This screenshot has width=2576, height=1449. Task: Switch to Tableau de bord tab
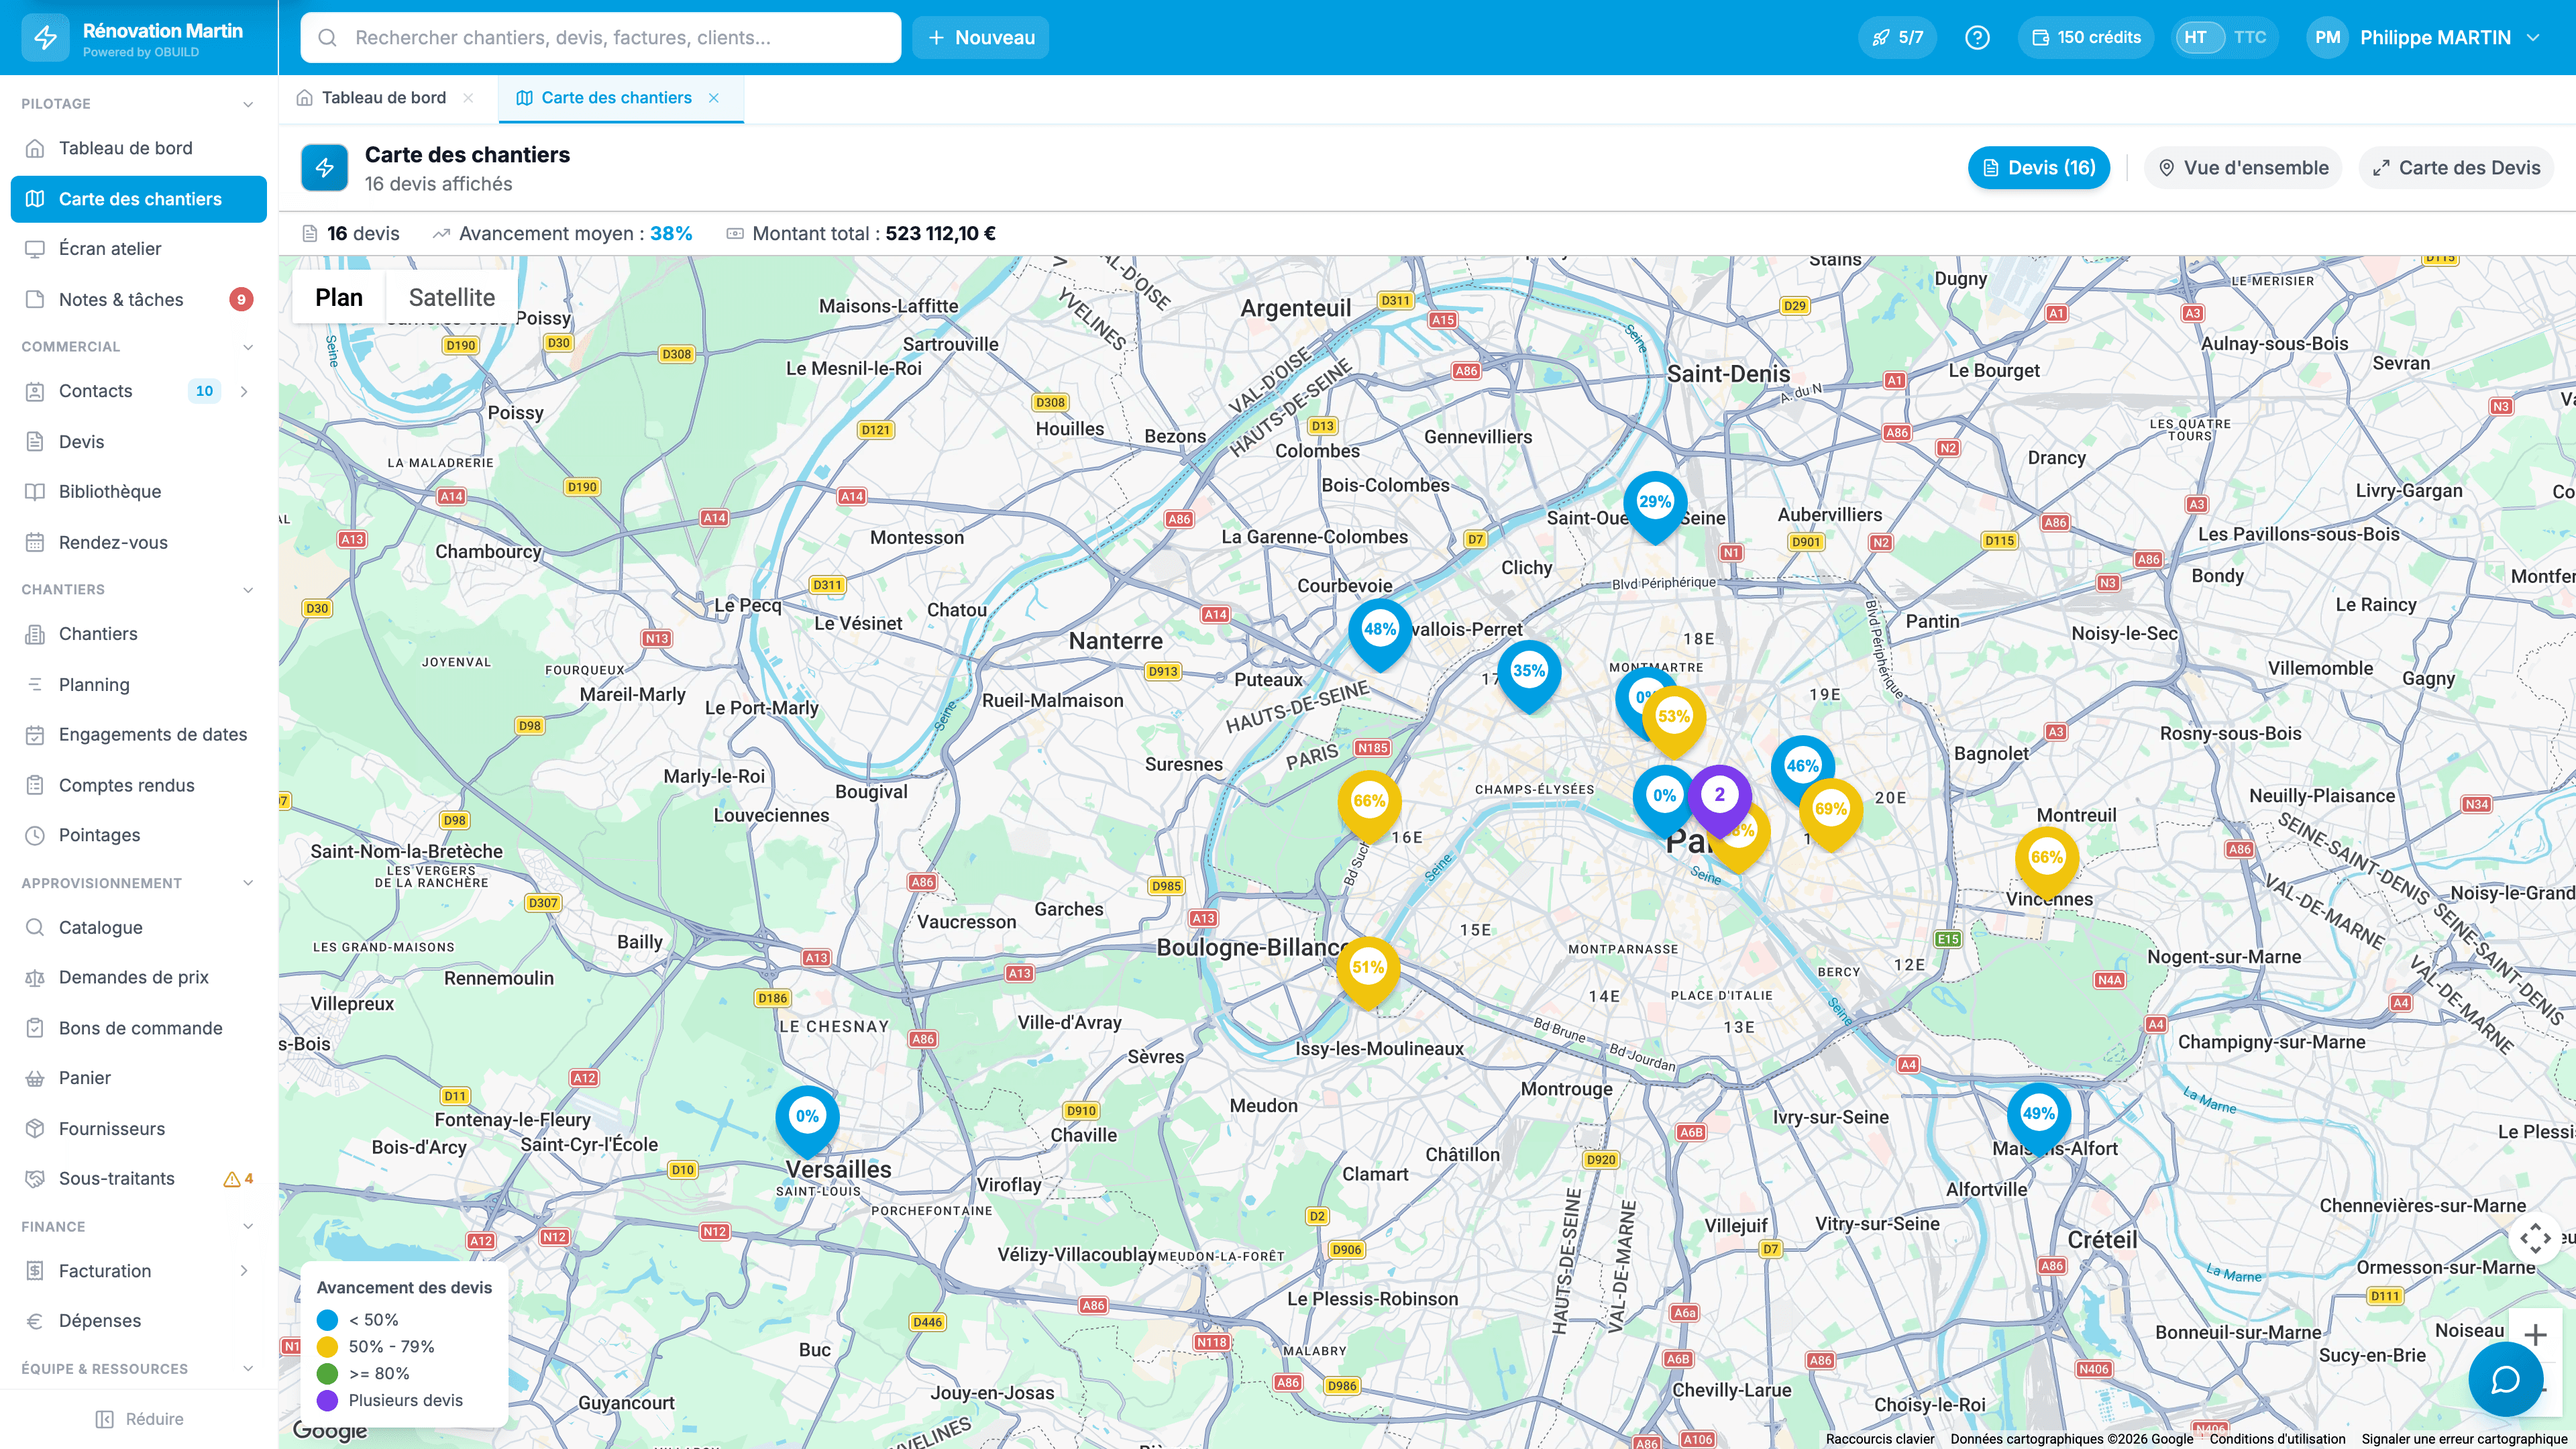coord(383,97)
